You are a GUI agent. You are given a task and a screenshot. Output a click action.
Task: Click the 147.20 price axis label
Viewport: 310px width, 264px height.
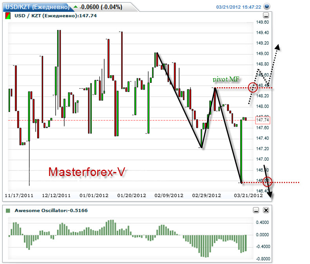pos(263,148)
